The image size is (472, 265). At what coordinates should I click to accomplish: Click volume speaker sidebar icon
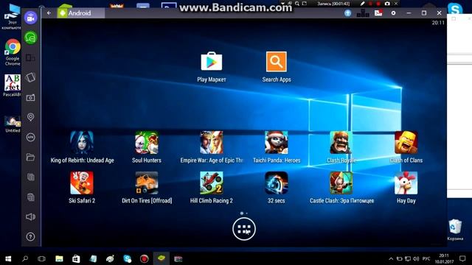coord(31,217)
